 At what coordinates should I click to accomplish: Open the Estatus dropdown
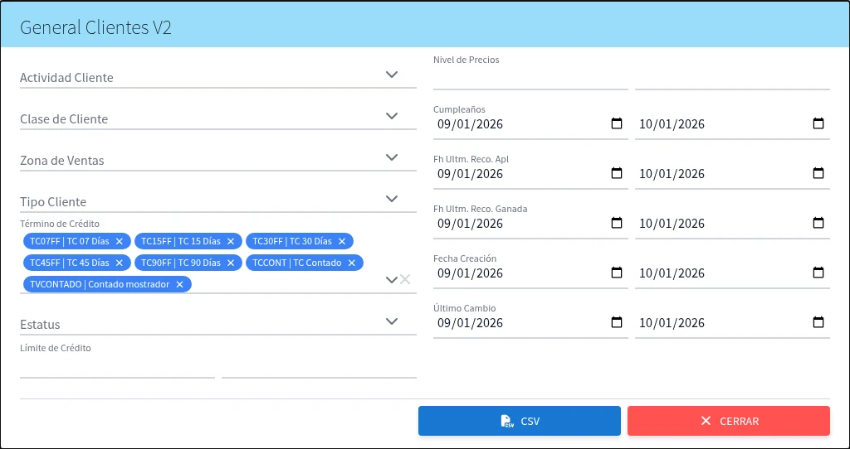pos(392,321)
